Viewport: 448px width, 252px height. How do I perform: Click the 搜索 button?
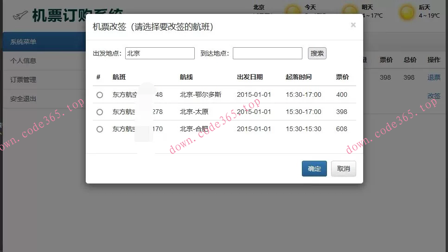click(317, 53)
